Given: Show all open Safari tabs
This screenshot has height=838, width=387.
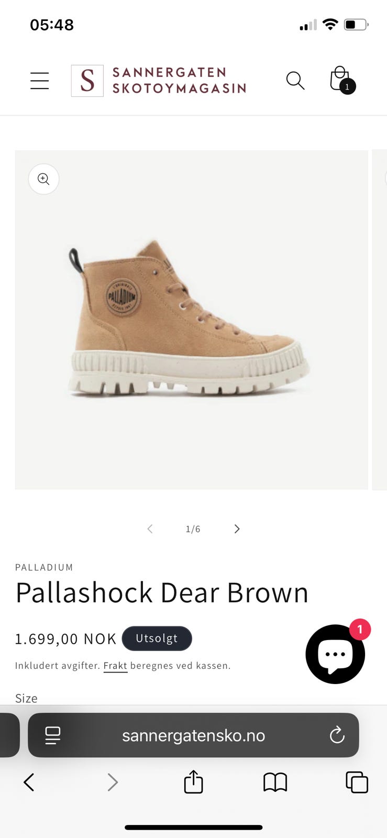Looking at the screenshot, I should point(357,782).
